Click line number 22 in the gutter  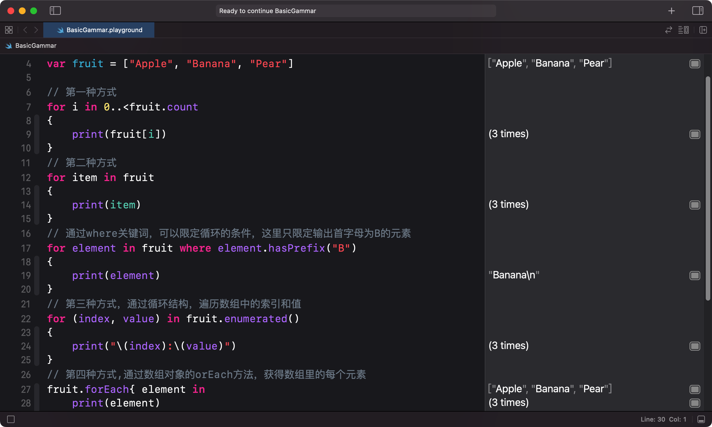point(26,319)
